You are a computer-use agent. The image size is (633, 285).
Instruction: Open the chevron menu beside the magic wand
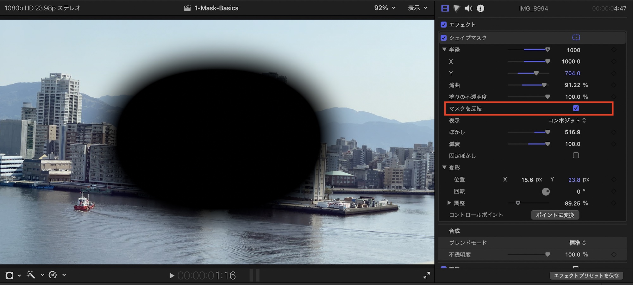pos(42,275)
